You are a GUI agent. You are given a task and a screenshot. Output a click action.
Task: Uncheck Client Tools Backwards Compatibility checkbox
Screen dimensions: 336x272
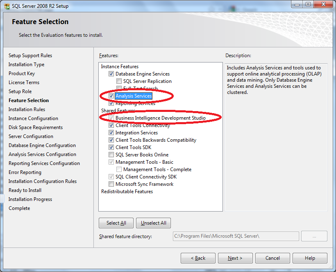tap(111, 140)
